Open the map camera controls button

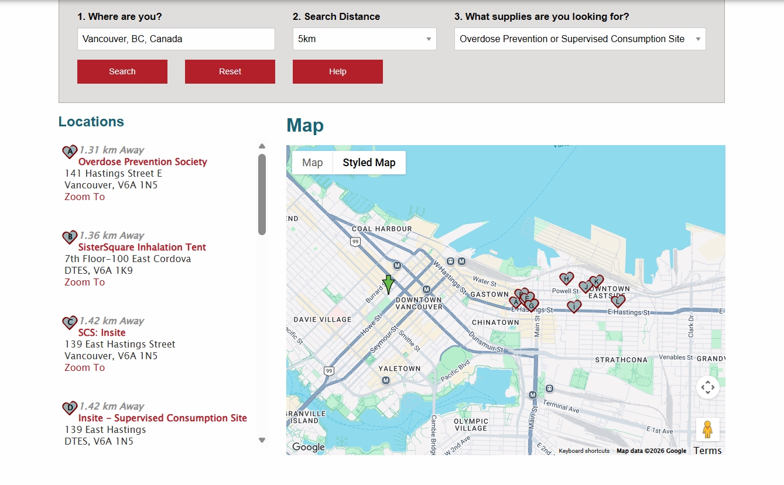[707, 387]
